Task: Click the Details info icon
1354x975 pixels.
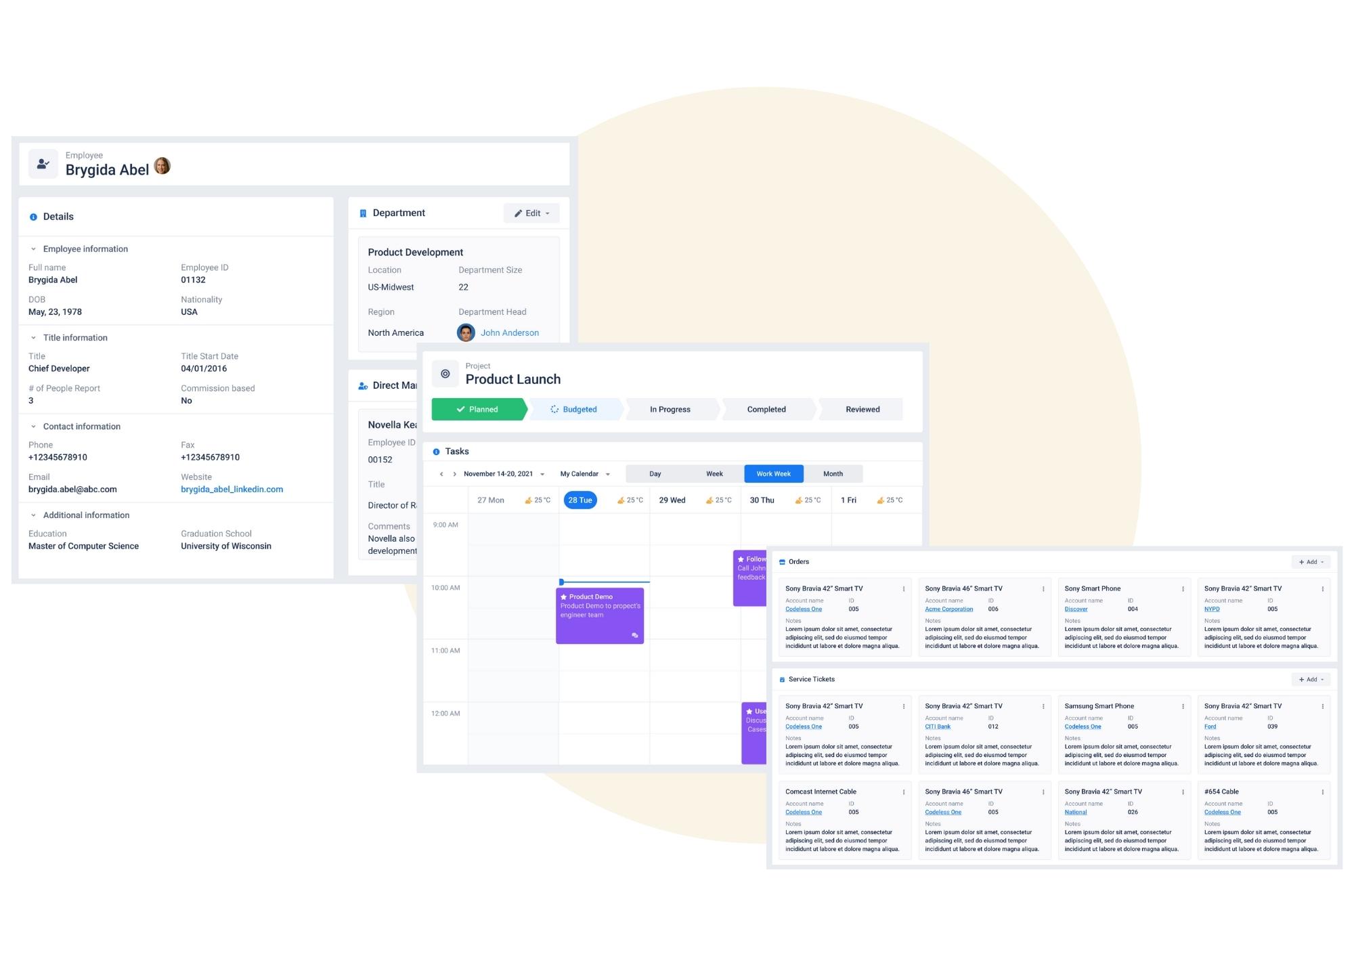Action: (32, 217)
